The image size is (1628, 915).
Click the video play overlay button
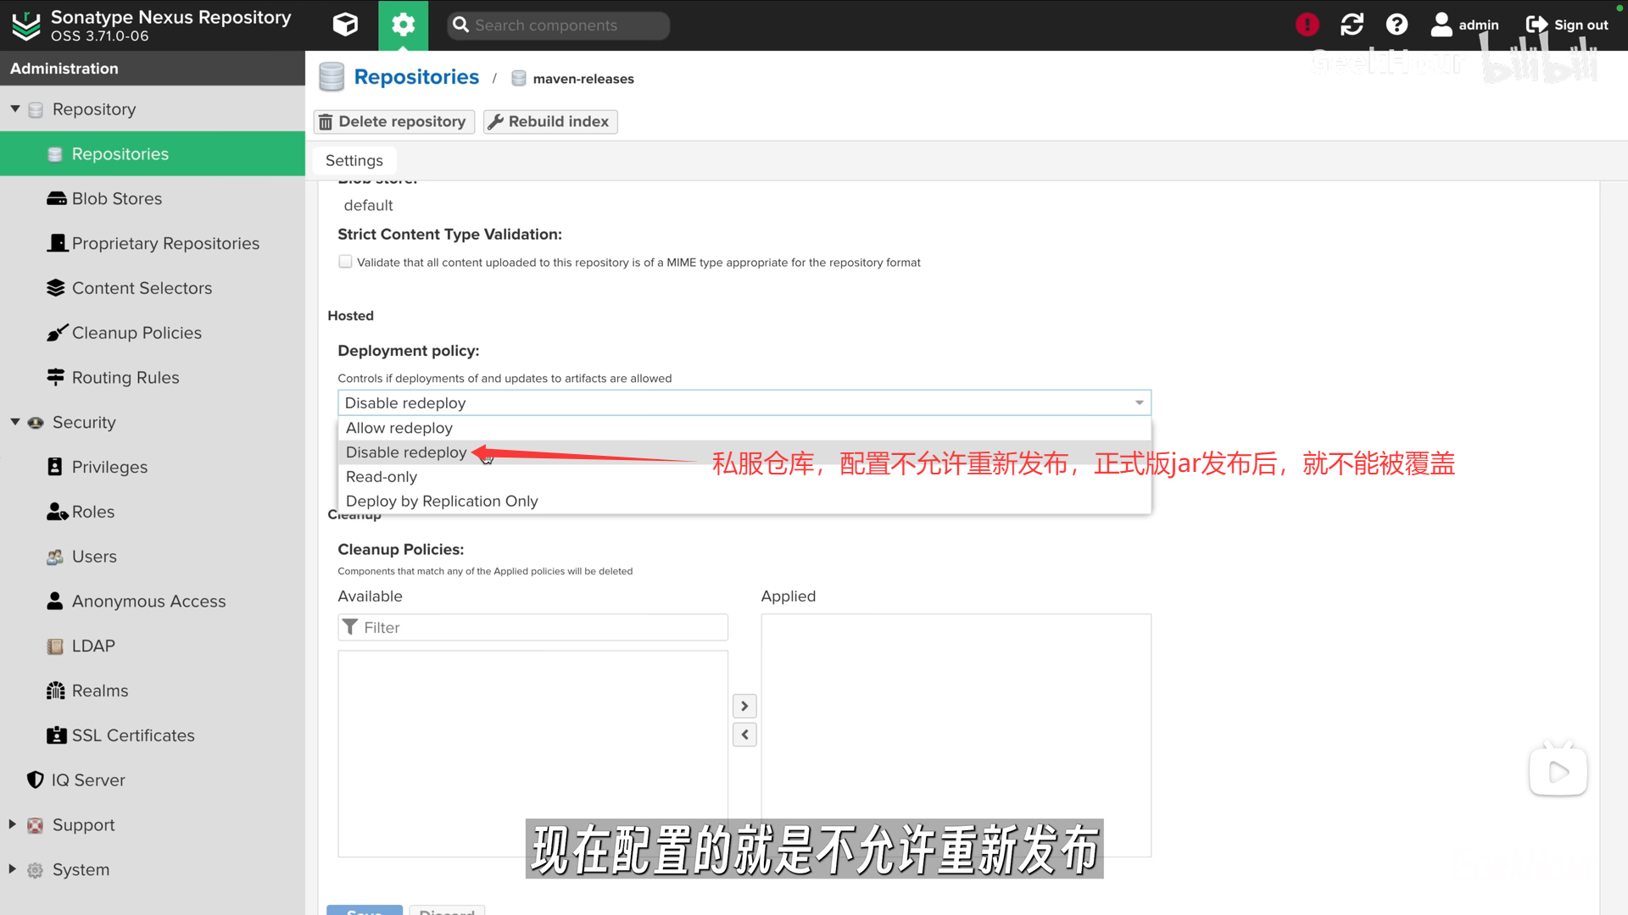pyautogui.click(x=1558, y=771)
